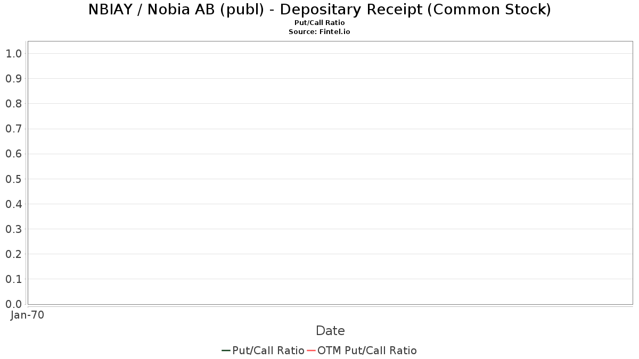This screenshot has width=639, height=359.
Task: Click the center of the empty plot area
Action: [x=330, y=173]
